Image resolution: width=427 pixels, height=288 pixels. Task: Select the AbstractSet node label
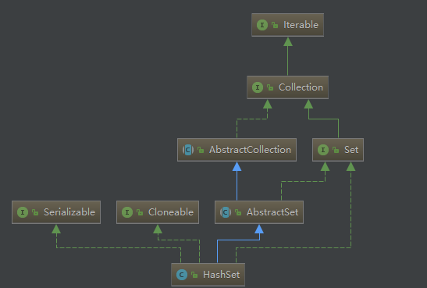pos(272,212)
